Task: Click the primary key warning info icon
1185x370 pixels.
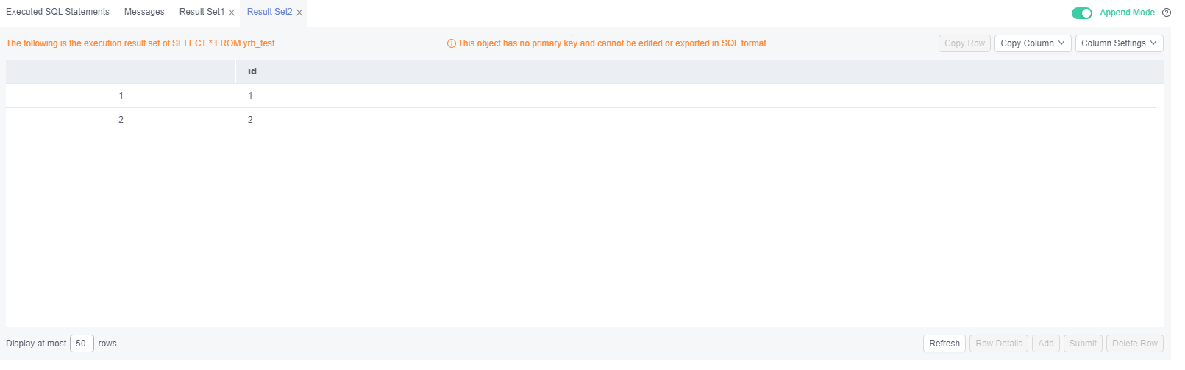Action: click(452, 43)
